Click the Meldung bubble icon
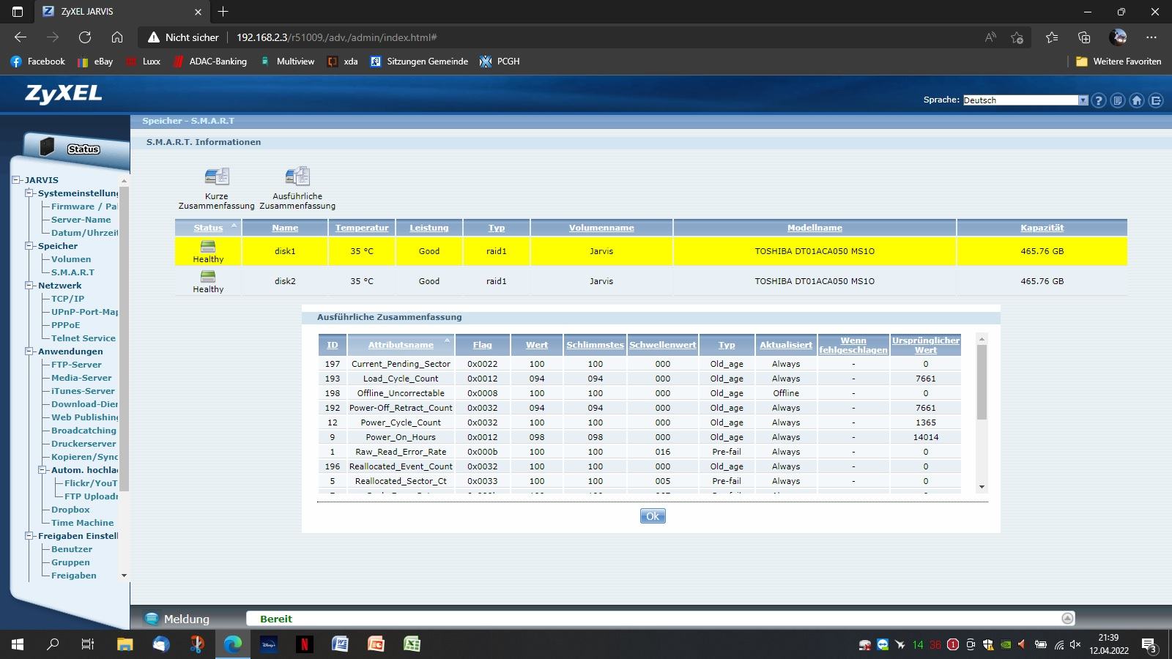Screen dimensions: 1172x659 [x=152, y=619]
